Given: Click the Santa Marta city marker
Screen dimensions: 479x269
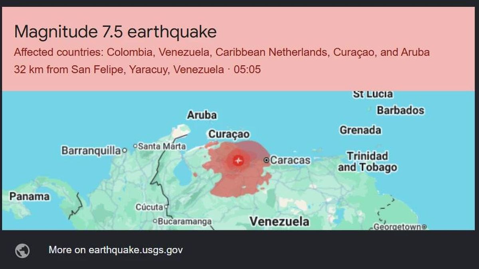Looking at the screenshot, I should point(135,146).
